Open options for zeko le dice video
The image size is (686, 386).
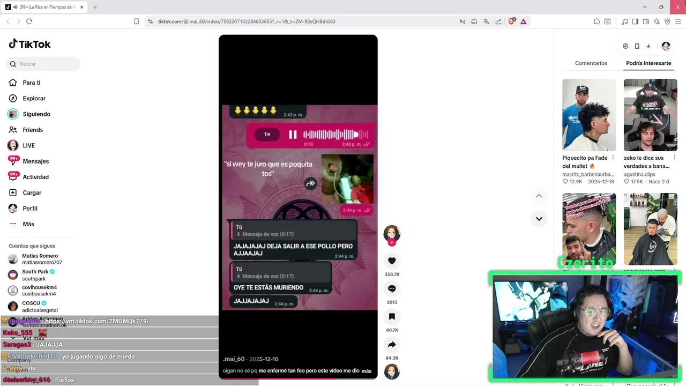(x=674, y=158)
